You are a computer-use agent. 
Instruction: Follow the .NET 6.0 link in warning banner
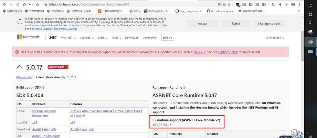pos(200,52)
